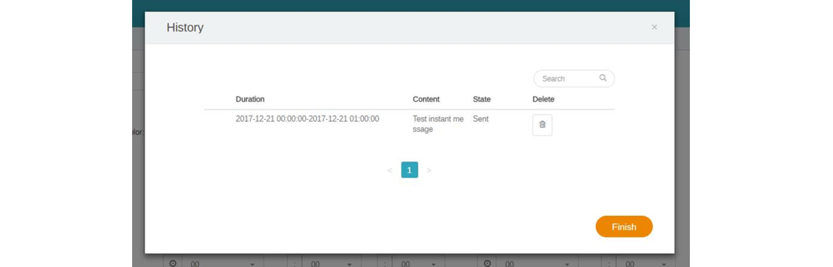
Task: Close the History dialog with X
Action: 654,27
